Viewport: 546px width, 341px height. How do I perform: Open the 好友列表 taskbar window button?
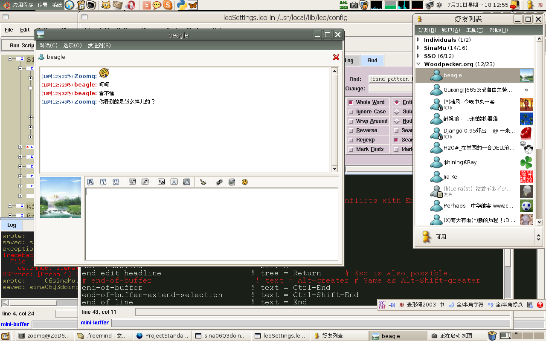click(x=337, y=336)
